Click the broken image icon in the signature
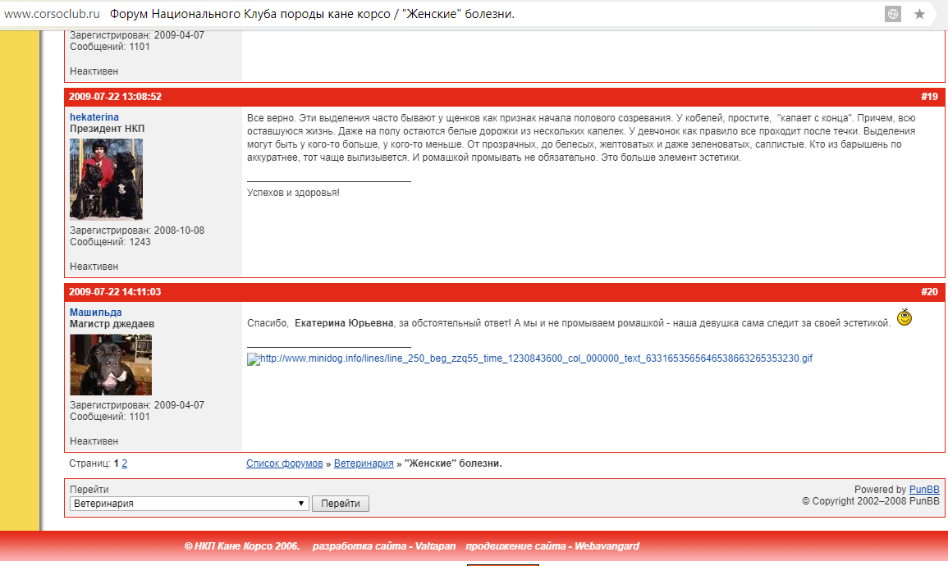Viewport: 948px width, 566px height. (254, 359)
